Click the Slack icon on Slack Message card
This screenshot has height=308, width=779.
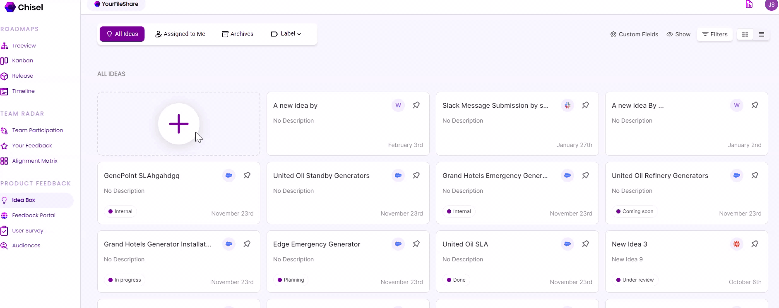tap(567, 105)
